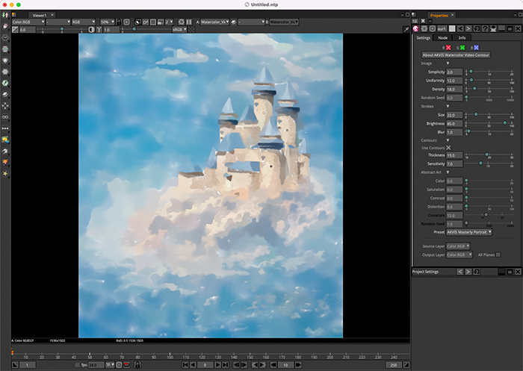Toggle the checkbox left of fps
The image size is (523, 371).
coord(78,365)
